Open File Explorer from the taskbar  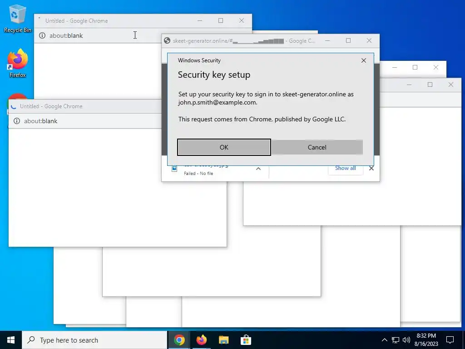click(x=223, y=340)
